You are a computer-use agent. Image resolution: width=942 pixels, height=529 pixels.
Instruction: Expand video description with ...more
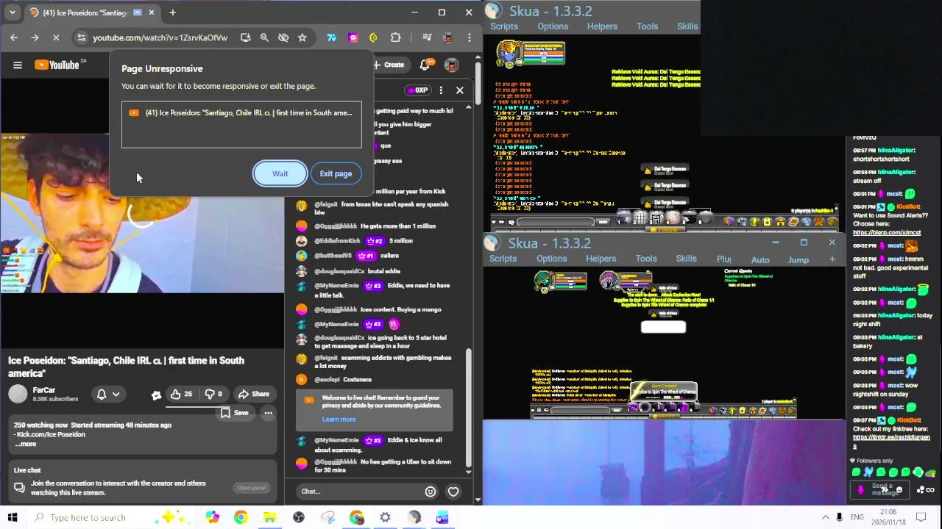[26, 444]
